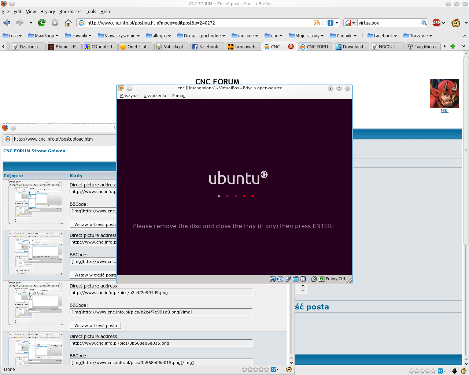Open CNC FORUM Strona Główna link
The width and height of the screenshot is (469, 375).
click(34, 151)
